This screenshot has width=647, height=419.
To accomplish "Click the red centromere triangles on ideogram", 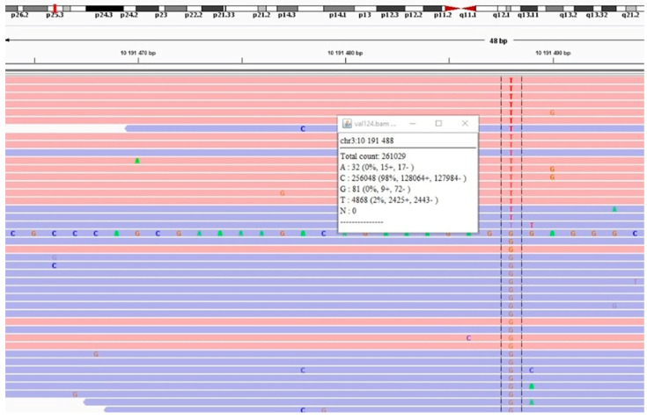I will [460, 8].
